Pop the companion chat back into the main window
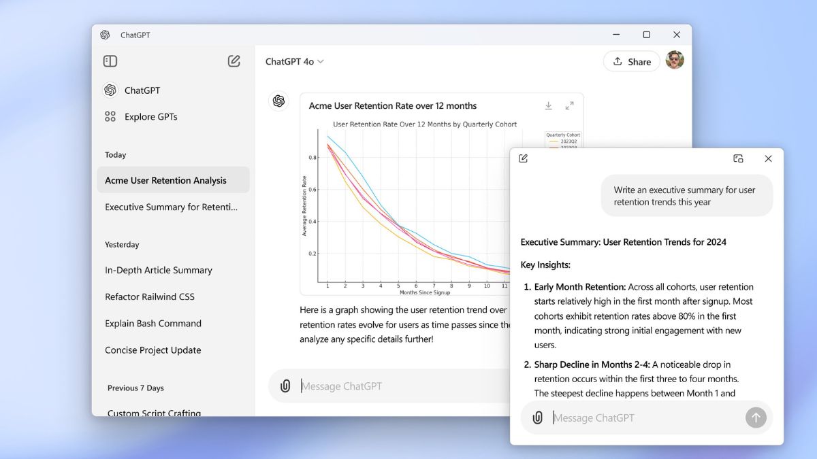The height and width of the screenshot is (459, 817). tap(738, 158)
